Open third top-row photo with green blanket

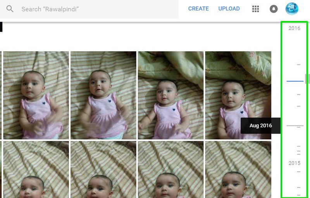click(x=170, y=95)
